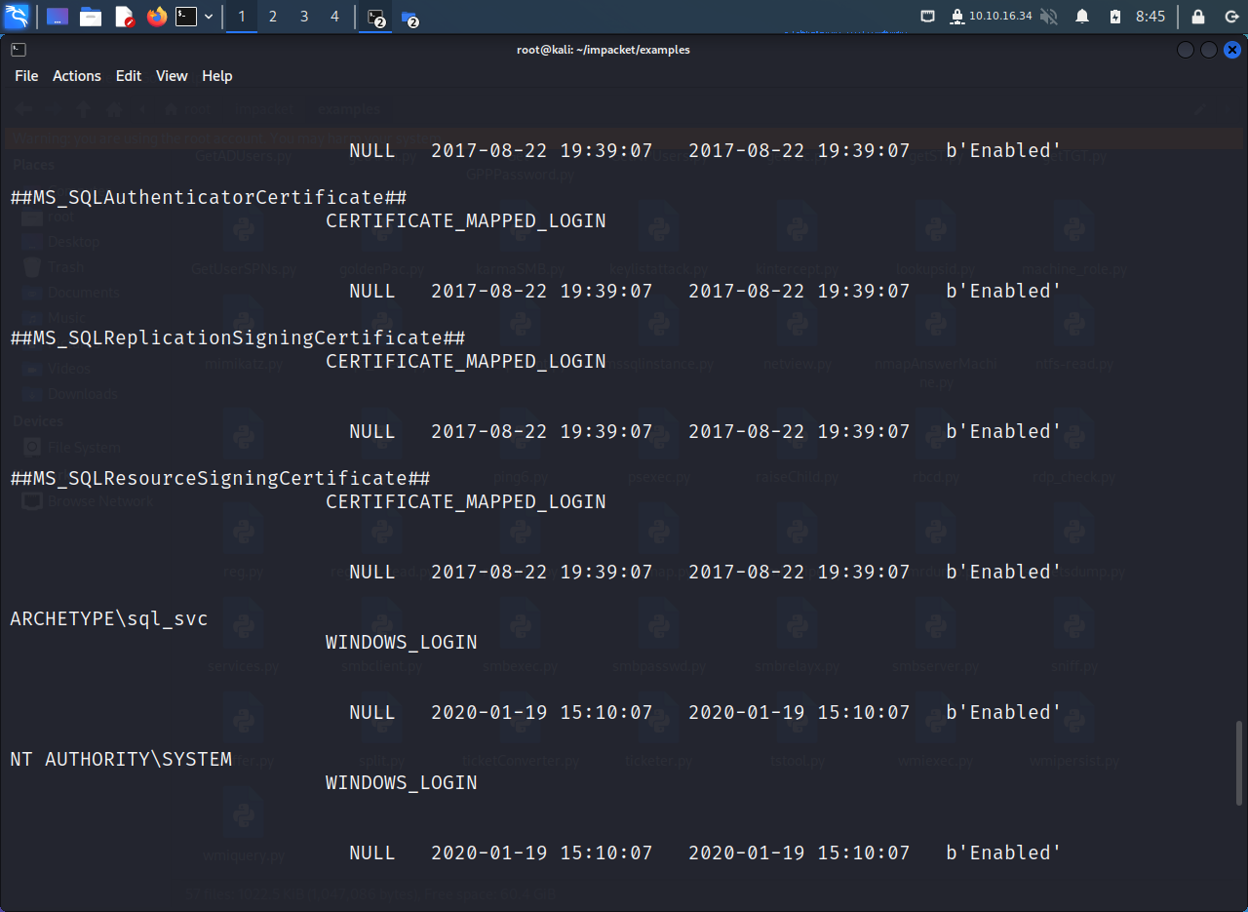The image size is (1248, 912).
Task: Click the ARCHETYPE\sql_svc text
Action: [108, 619]
